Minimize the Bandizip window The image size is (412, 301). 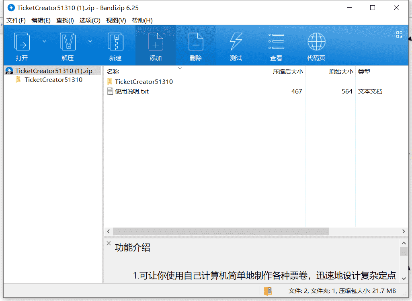click(349, 8)
